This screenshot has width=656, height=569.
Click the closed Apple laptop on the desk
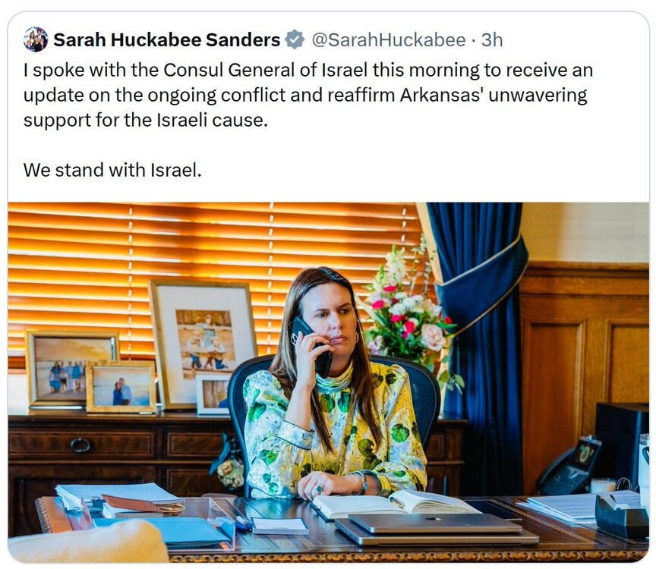[437, 527]
